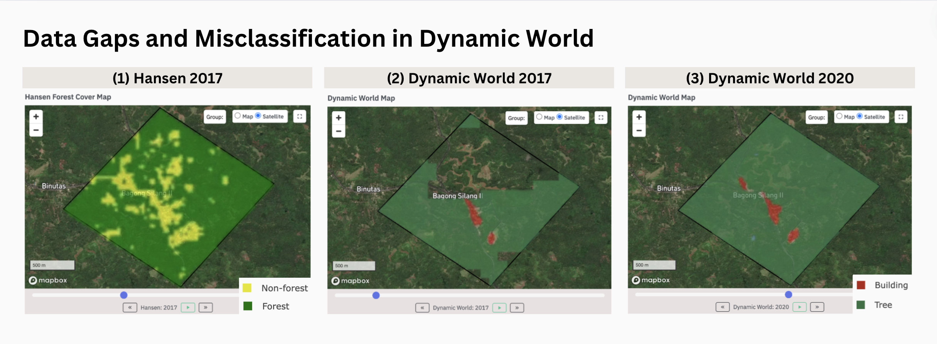The width and height of the screenshot is (937, 344).
Task: Click Binutas label on Dynamic World 2020 map
Action: pos(669,188)
